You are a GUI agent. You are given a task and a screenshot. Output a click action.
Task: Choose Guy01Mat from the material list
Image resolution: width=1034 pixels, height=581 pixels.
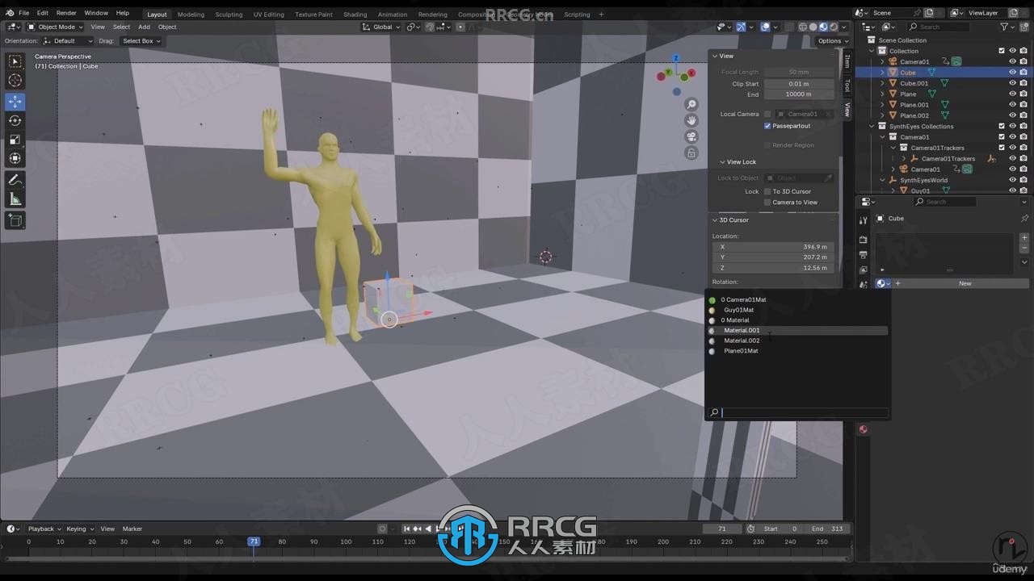tap(798, 310)
